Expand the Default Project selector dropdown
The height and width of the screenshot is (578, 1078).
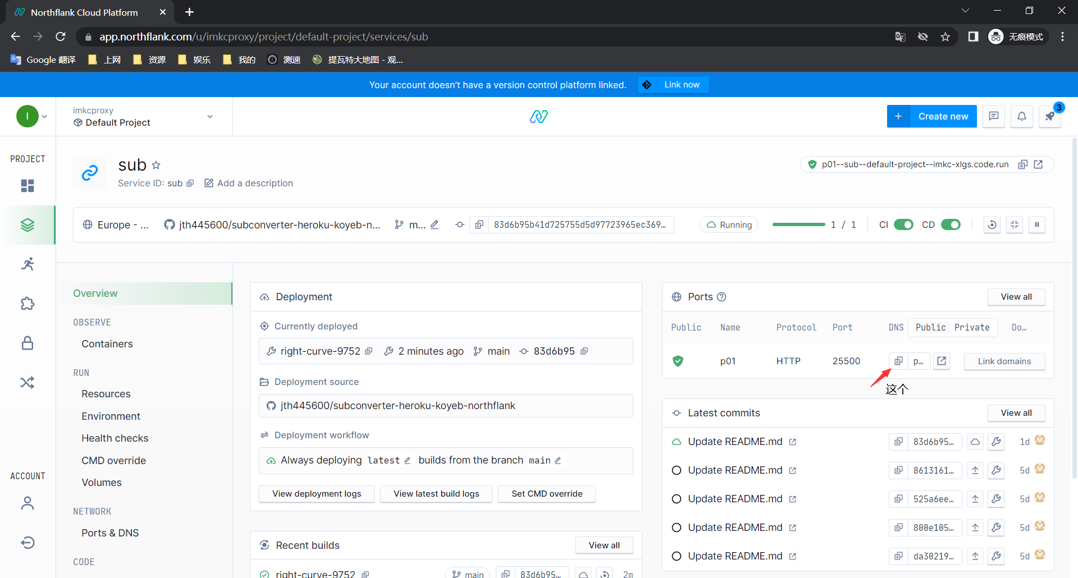pyautogui.click(x=209, y=117)
